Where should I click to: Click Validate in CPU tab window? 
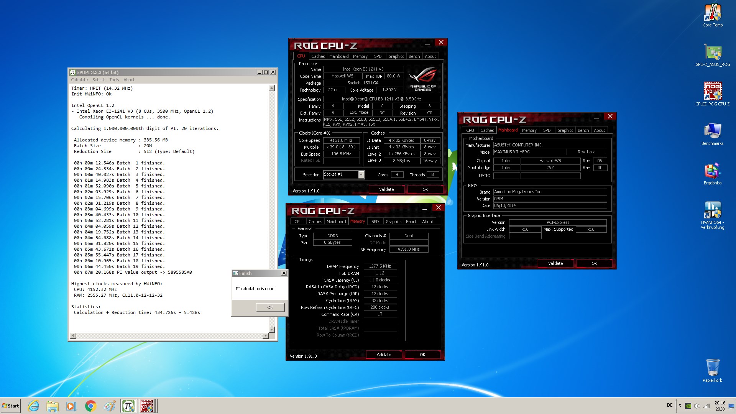pos(386,189)
